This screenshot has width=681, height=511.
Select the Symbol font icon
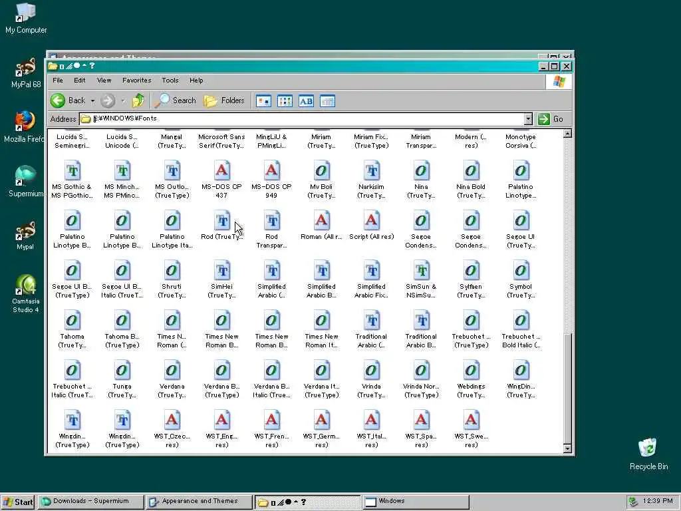[x=521, y=271]
